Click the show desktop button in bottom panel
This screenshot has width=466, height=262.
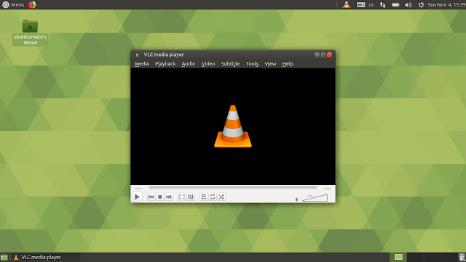(x=4, y=257)
